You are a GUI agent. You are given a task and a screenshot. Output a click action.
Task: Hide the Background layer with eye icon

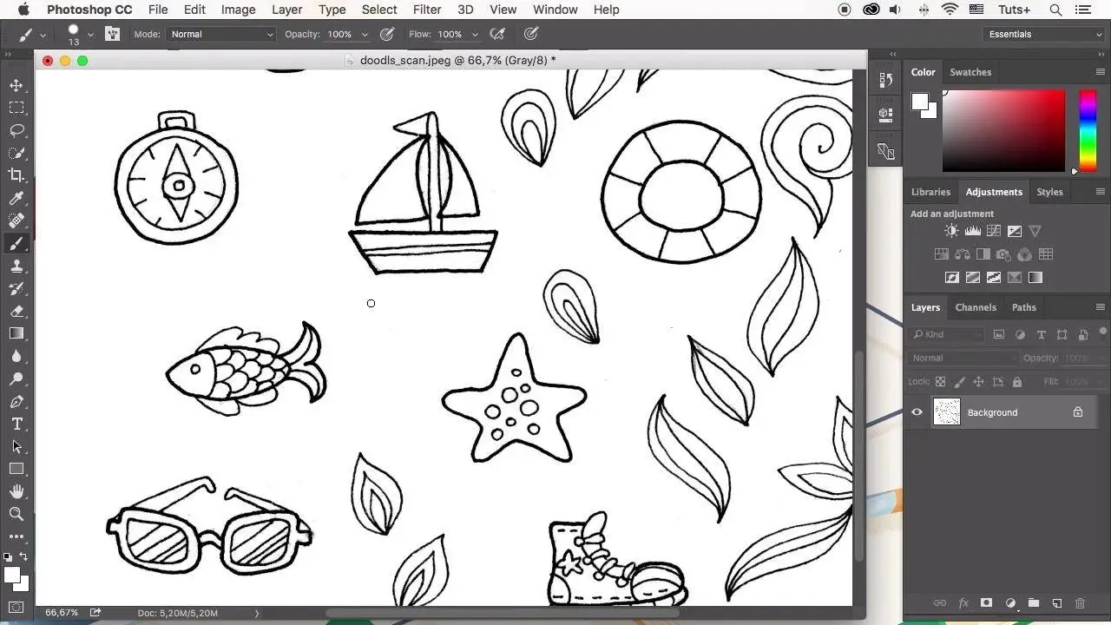click(917, 412)
